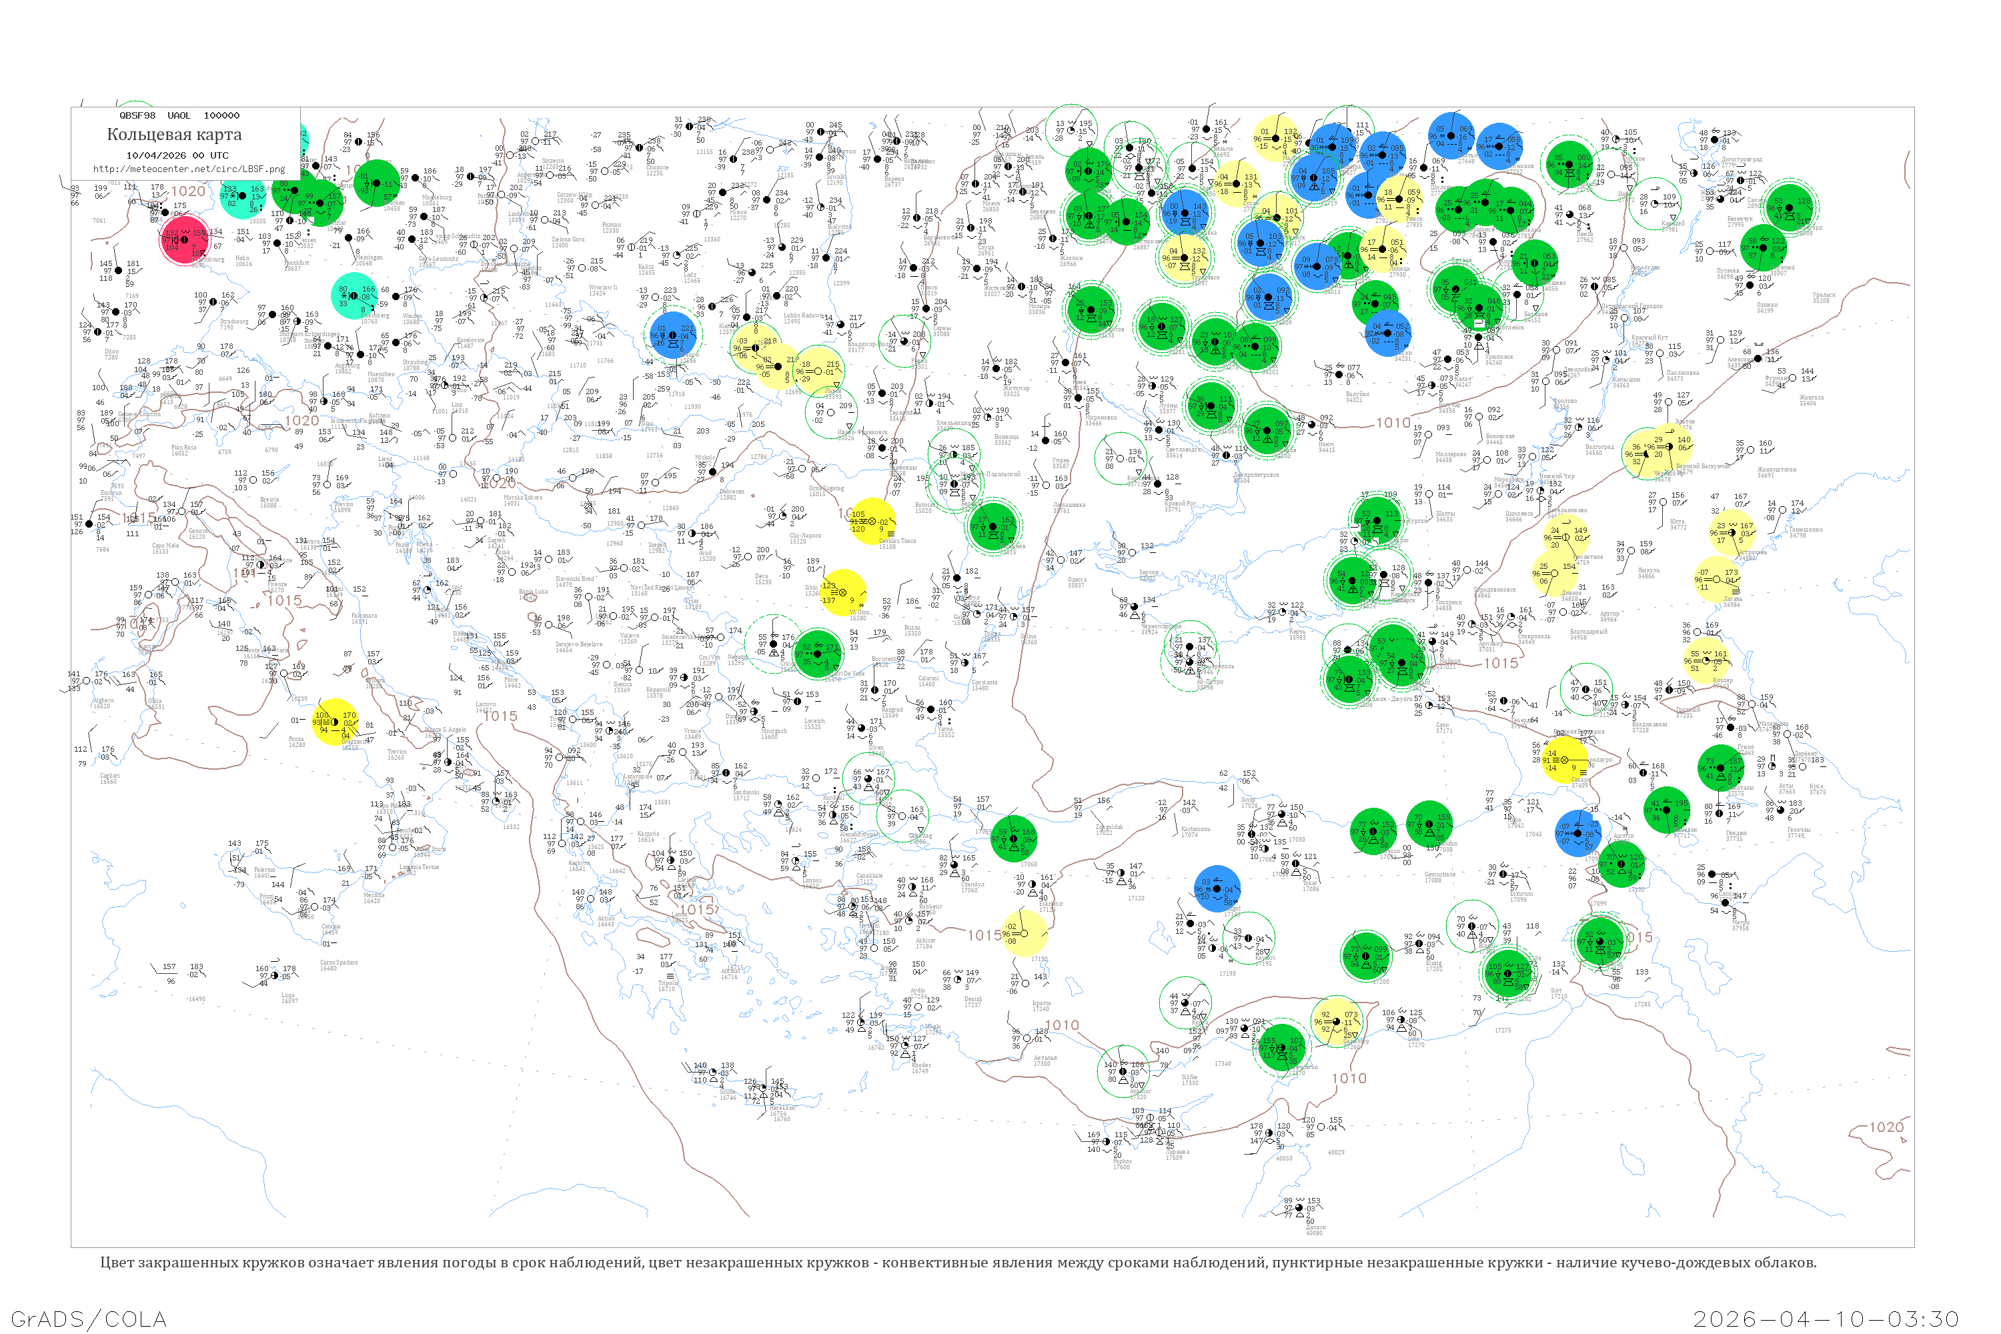Click the QBSF98 UAOL 100000 header code
This screenshot has width=2001, height=1334.
[179, 115]
